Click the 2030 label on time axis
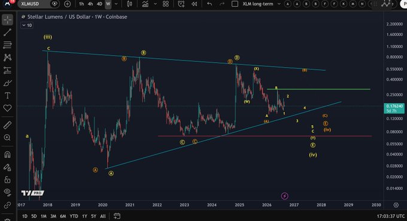 376,205
